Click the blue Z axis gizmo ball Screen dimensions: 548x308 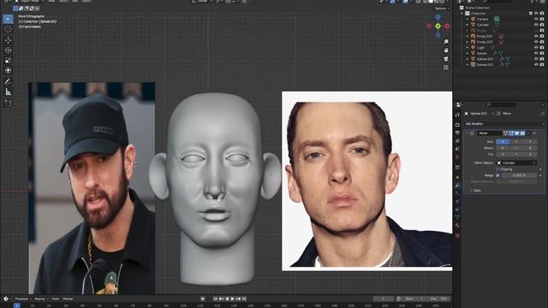(438, 17)
